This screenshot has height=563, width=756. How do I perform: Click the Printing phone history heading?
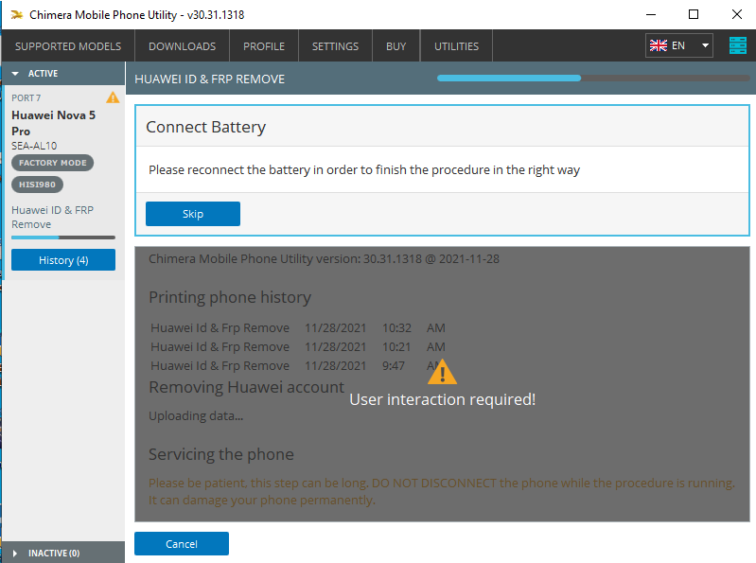coord(230,297)
